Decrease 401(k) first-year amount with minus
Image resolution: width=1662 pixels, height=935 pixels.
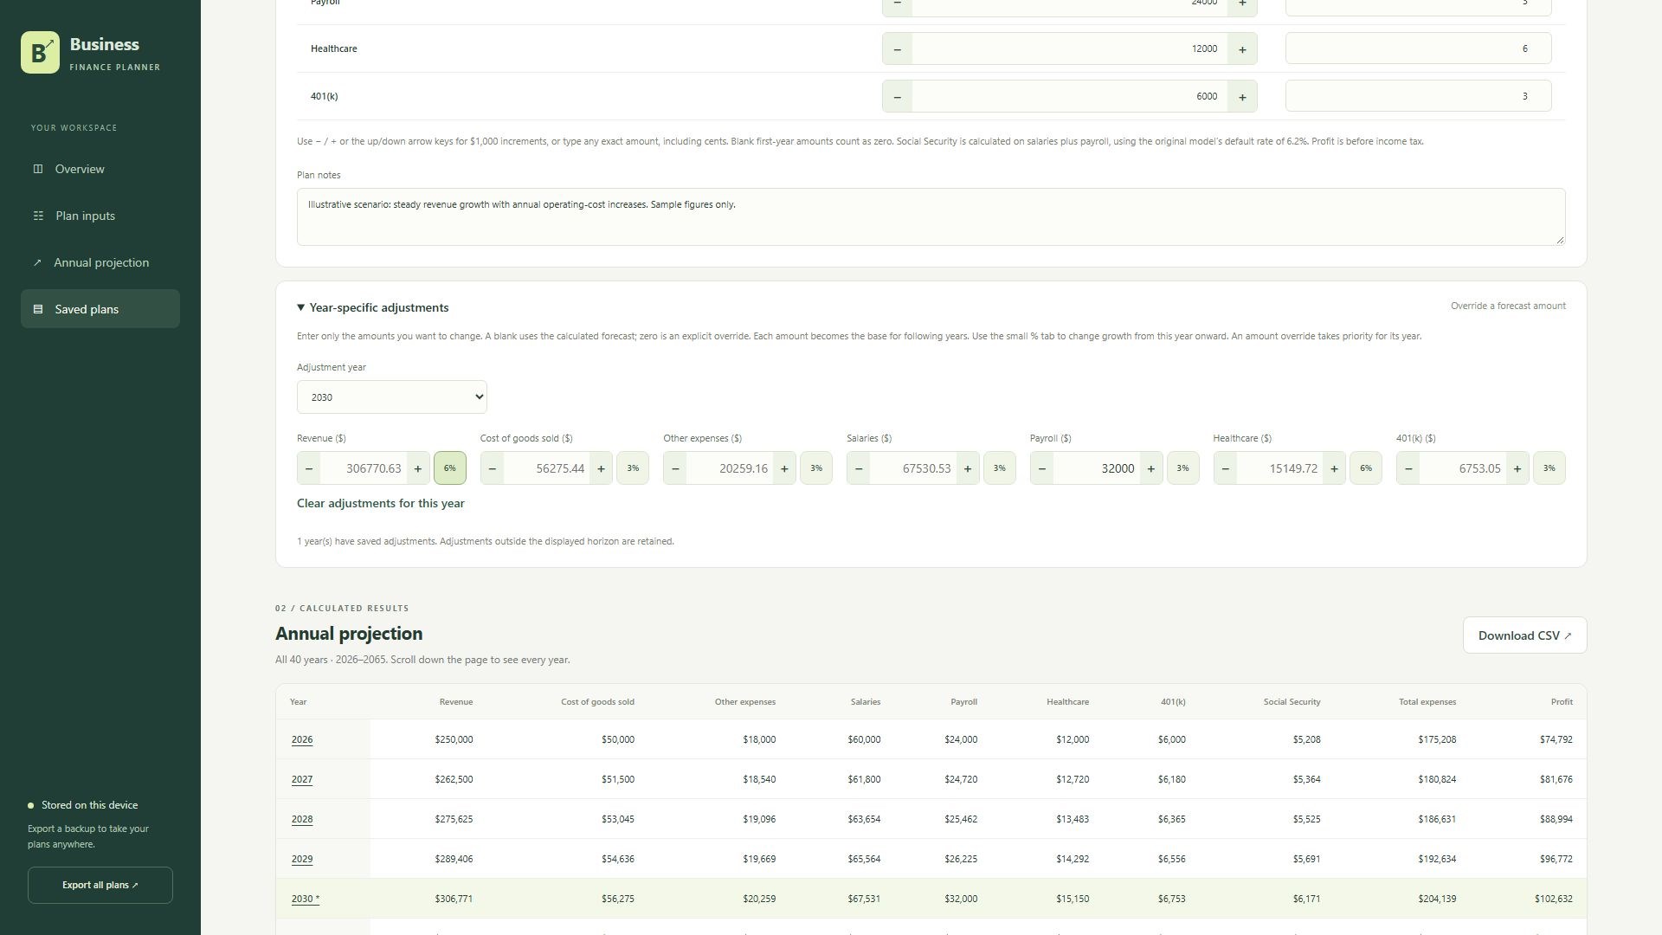pyautogui.click(x=897, y=96)
